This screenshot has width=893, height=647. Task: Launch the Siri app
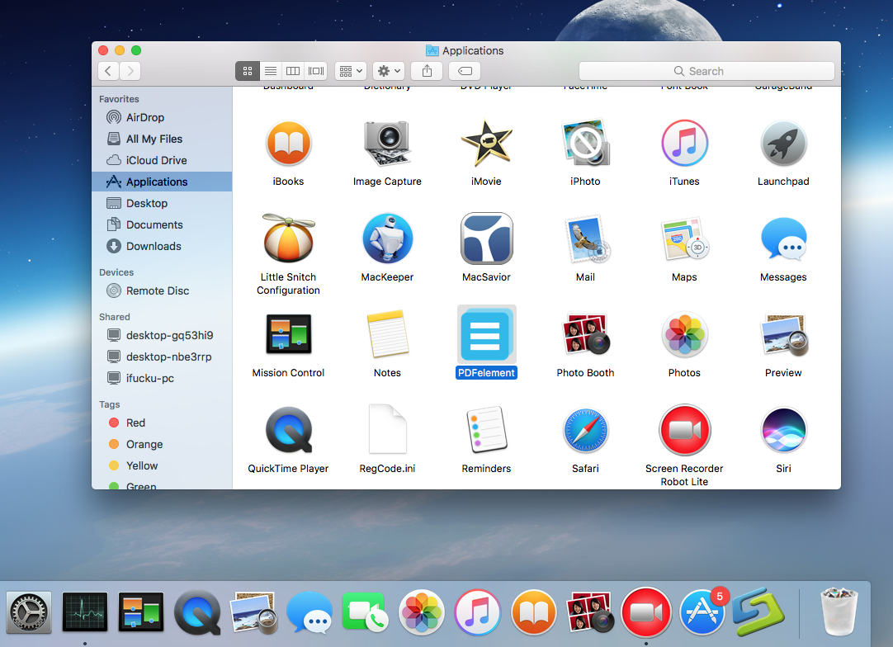783,430
